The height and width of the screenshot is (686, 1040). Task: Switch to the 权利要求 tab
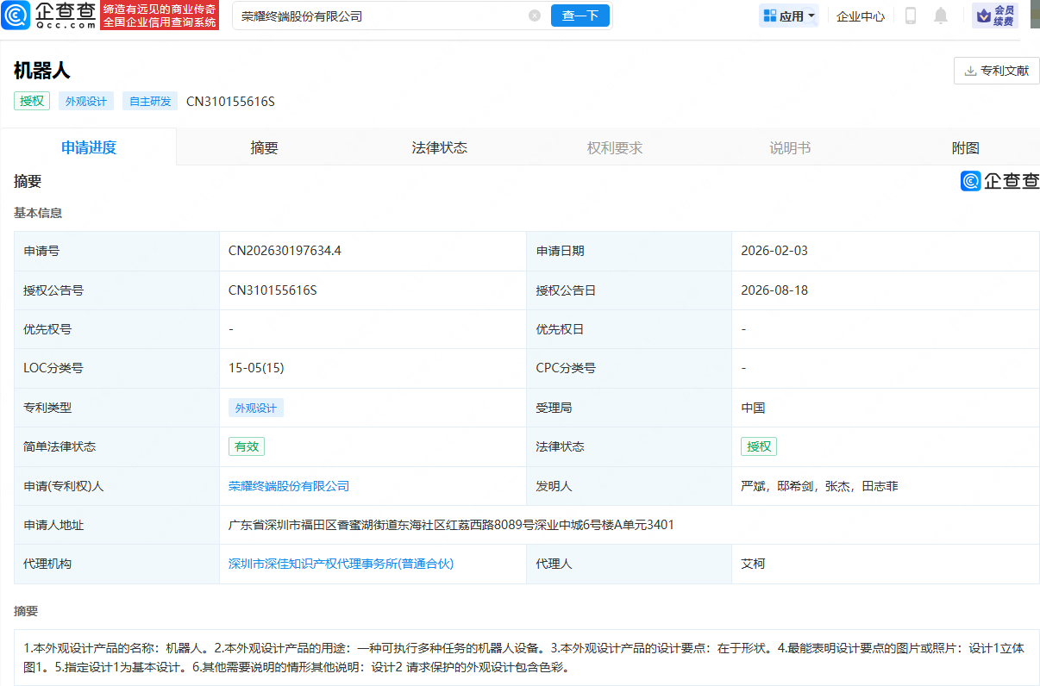click(x=615, y=147)
